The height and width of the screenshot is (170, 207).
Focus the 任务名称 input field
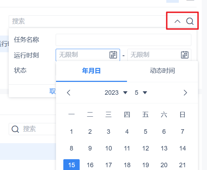point(124,40)
